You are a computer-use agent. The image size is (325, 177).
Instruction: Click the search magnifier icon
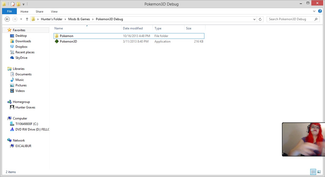(x=316, y=19)
